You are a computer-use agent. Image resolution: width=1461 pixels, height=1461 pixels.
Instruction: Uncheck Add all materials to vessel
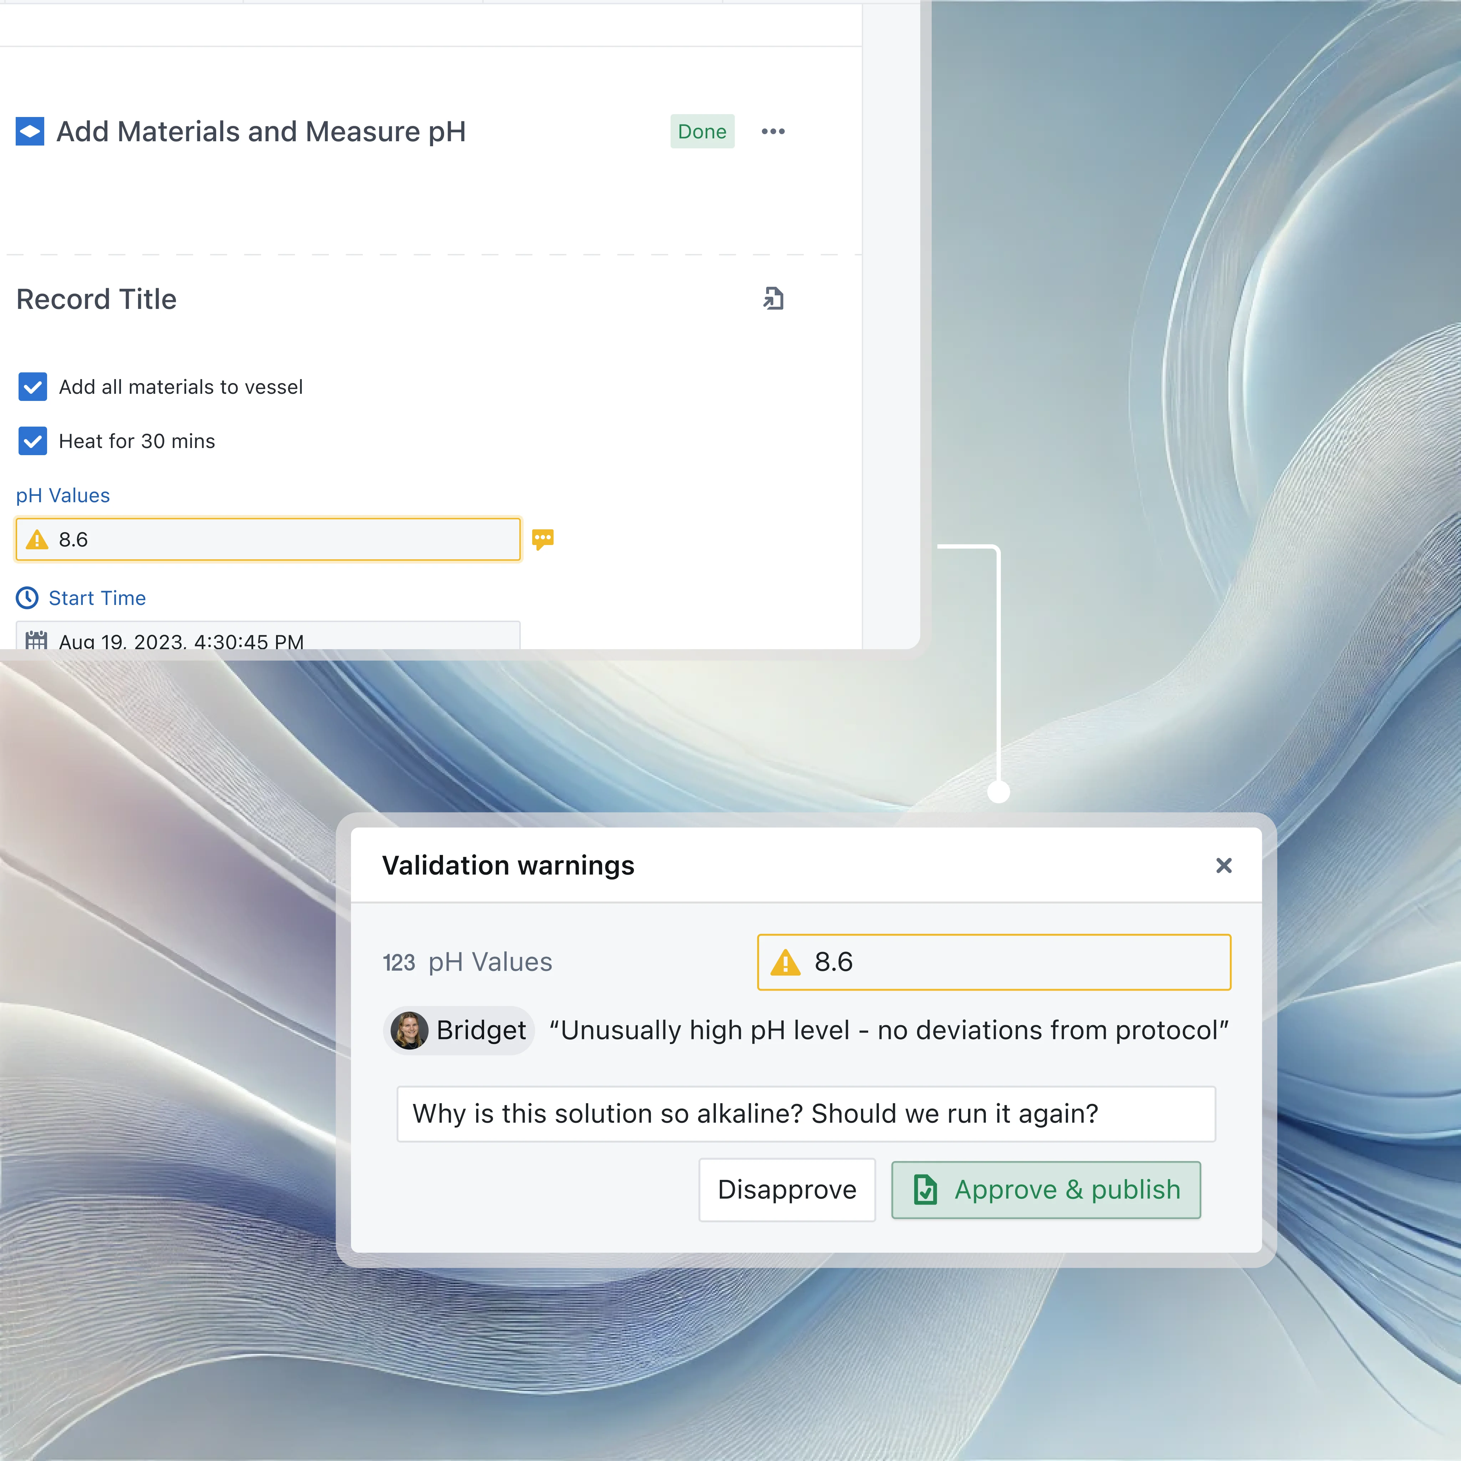[x=32, y=386]
